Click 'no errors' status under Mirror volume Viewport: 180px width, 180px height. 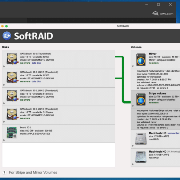pos(154,63)
